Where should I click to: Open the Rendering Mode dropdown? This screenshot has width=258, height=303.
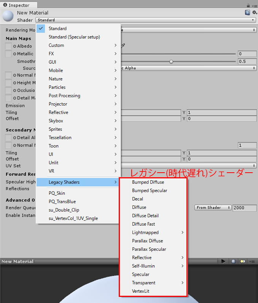pos(188,30)
